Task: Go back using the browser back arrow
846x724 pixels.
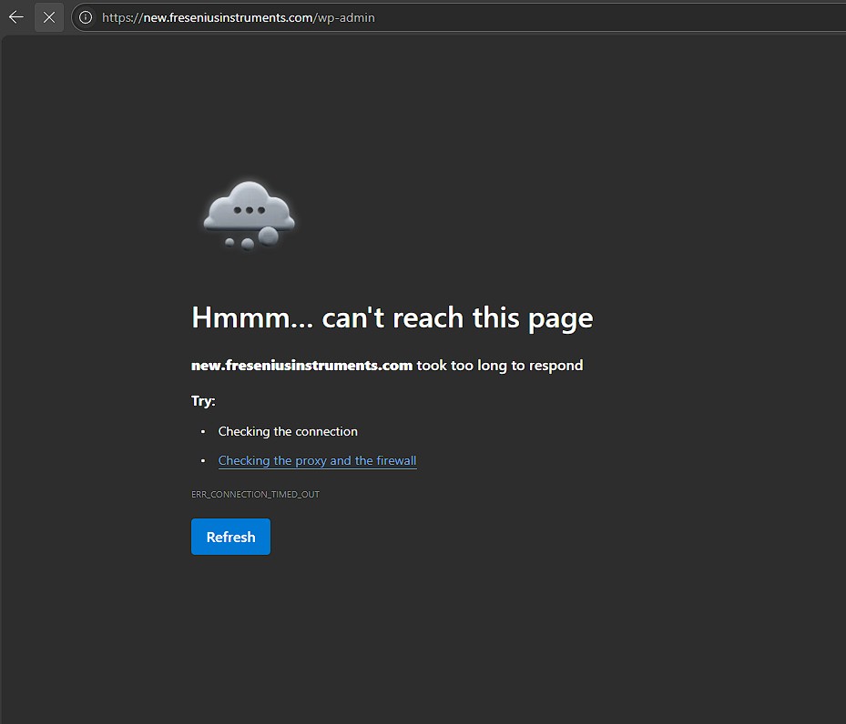Action: point(16,17)
